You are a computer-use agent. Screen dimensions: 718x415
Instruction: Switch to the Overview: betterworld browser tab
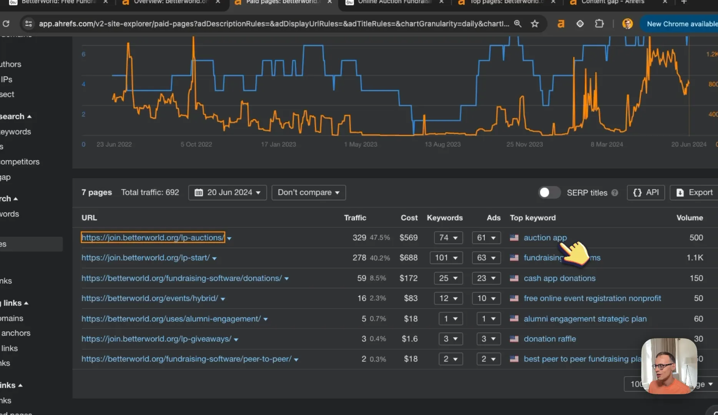(x=171, y=2)
